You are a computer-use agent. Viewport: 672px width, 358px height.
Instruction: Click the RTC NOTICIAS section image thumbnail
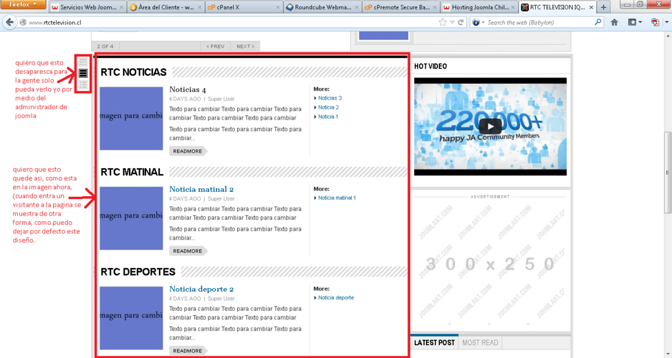tap(131, 119)
